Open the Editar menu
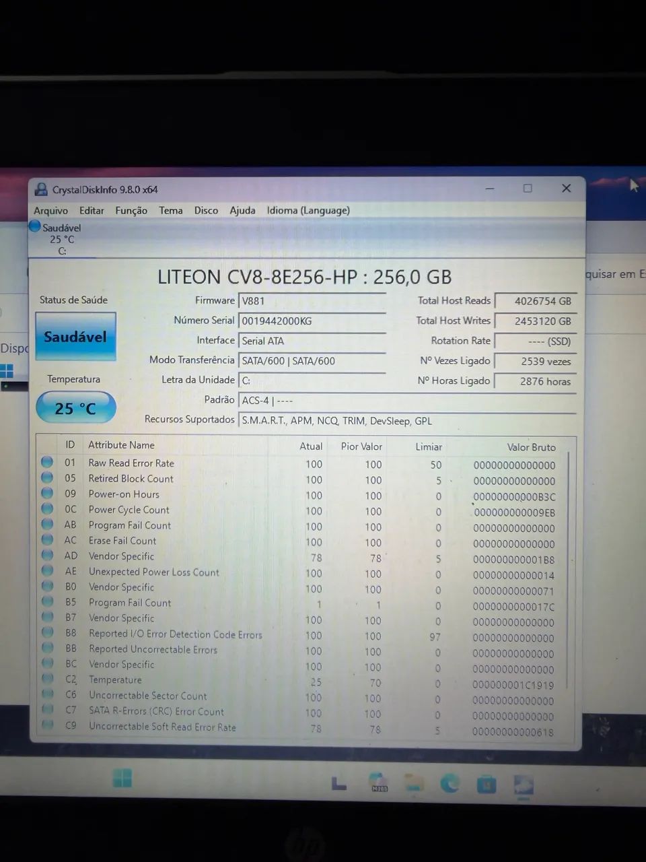 (x=92, y=211)
